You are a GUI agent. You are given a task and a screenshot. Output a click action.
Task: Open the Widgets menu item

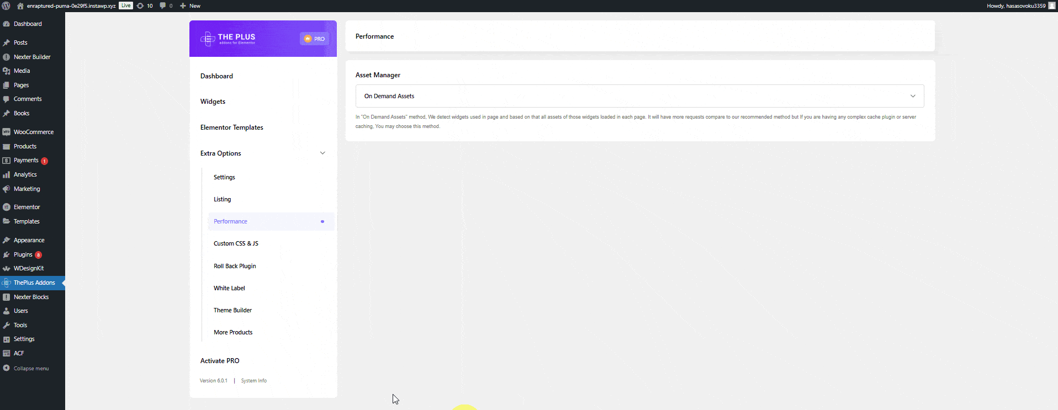pos(213,102)
